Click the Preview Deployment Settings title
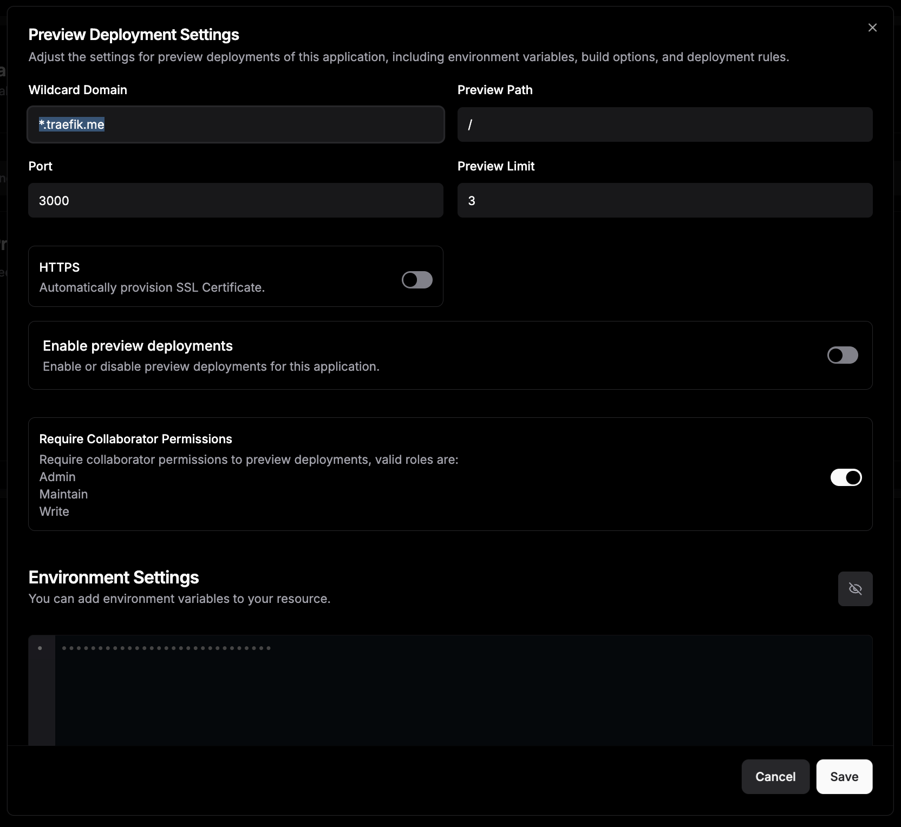Image resolution: width=901 pixels, height=827 pixels. [x=133, y=35]
